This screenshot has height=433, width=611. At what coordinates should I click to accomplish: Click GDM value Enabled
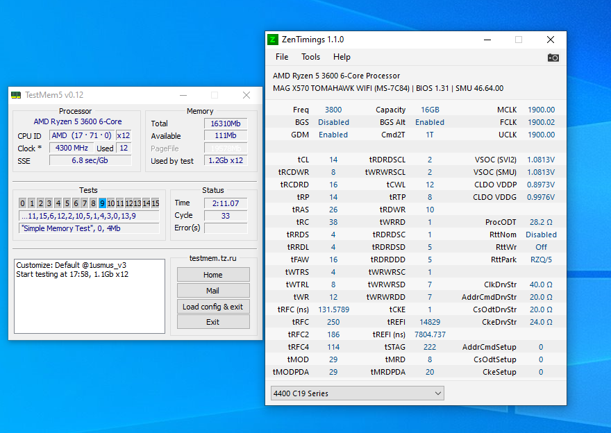[333, 135]
